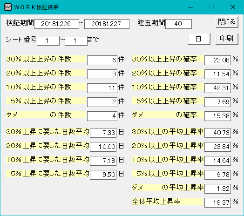
Task: Click the 10%以上の平均上昇率 label
Action: 168,160
